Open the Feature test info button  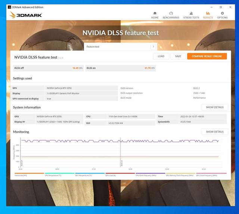(x=153, y=47)
